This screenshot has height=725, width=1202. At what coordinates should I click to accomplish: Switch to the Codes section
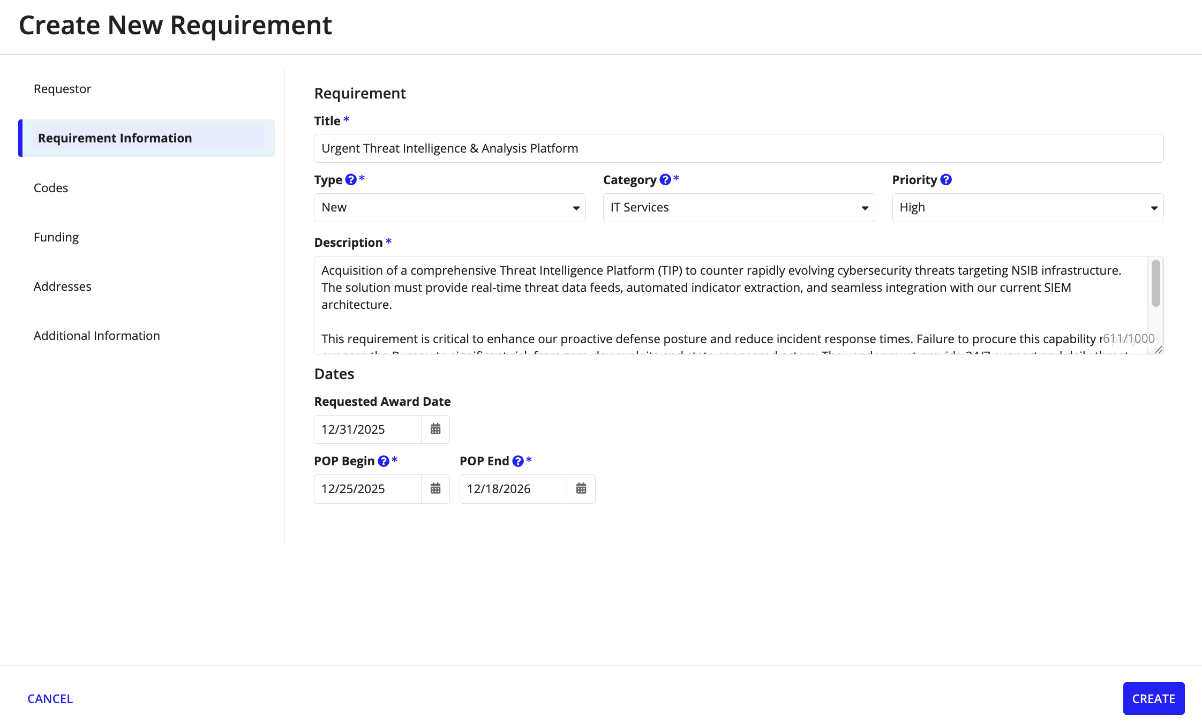(x=51, y=188)
